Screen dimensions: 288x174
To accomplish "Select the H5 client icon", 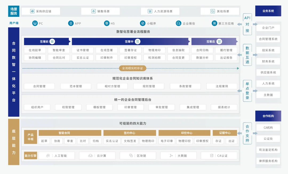I will pyautogui.click(x=107, y=23).
